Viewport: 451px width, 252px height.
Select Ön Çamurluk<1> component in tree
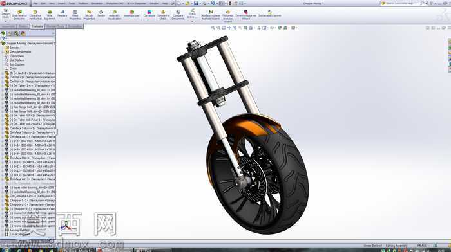[x=30, y=196]
